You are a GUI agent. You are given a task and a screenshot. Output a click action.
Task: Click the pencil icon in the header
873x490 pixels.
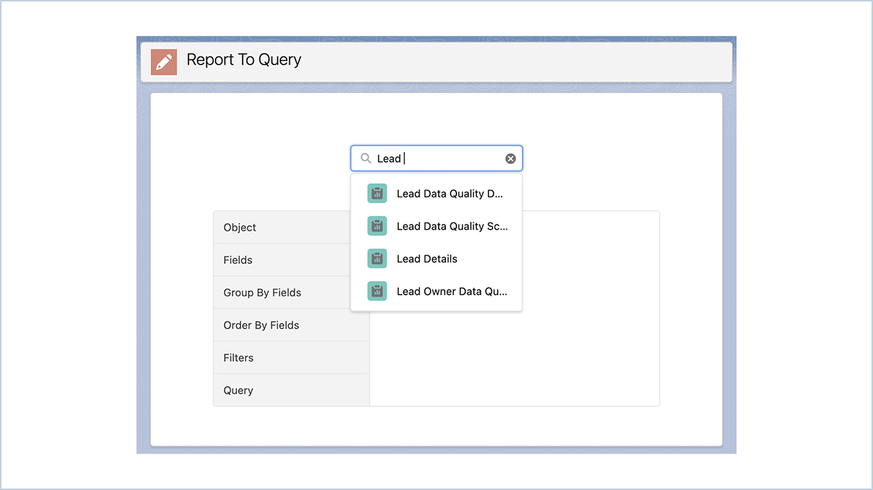(x=164, y=62)
